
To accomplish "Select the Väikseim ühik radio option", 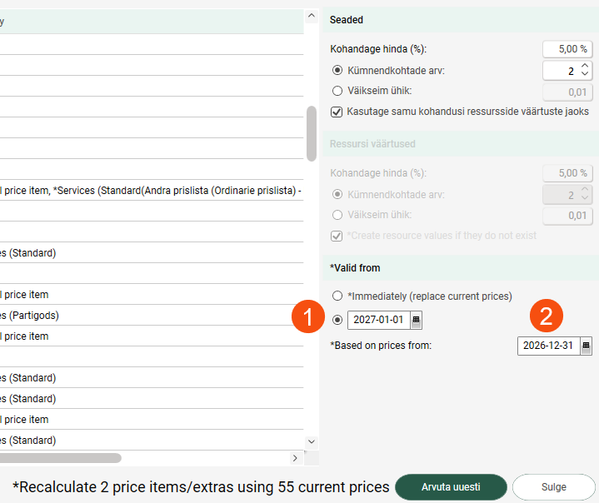I will [337, 91].
